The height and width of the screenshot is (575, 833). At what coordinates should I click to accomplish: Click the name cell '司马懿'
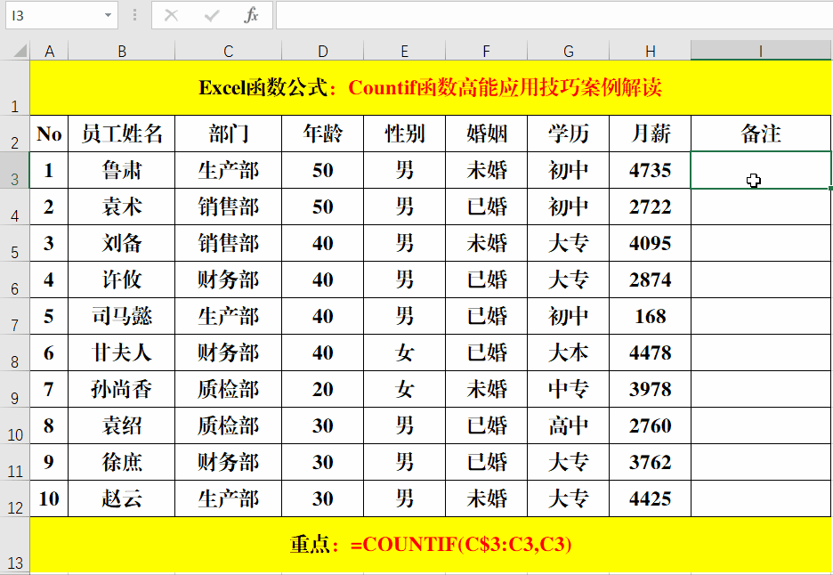coord(122,316)
